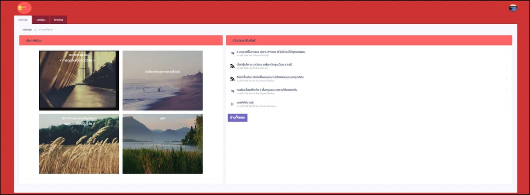Click the books icon beside the แจกไฟล์งาน item
The width and height of the screenshot is (530, 195).
pyautogui.click(x=232, y=104)
